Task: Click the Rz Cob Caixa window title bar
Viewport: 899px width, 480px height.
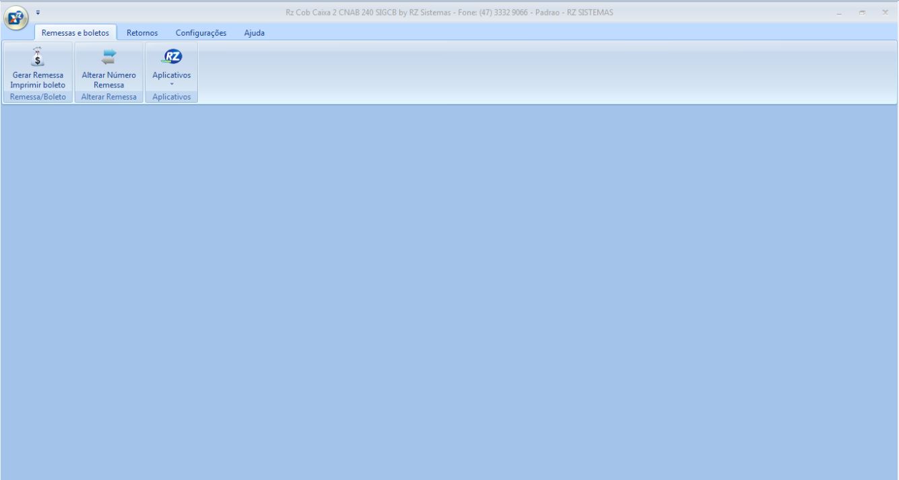Action: click(x=449, y=12)
